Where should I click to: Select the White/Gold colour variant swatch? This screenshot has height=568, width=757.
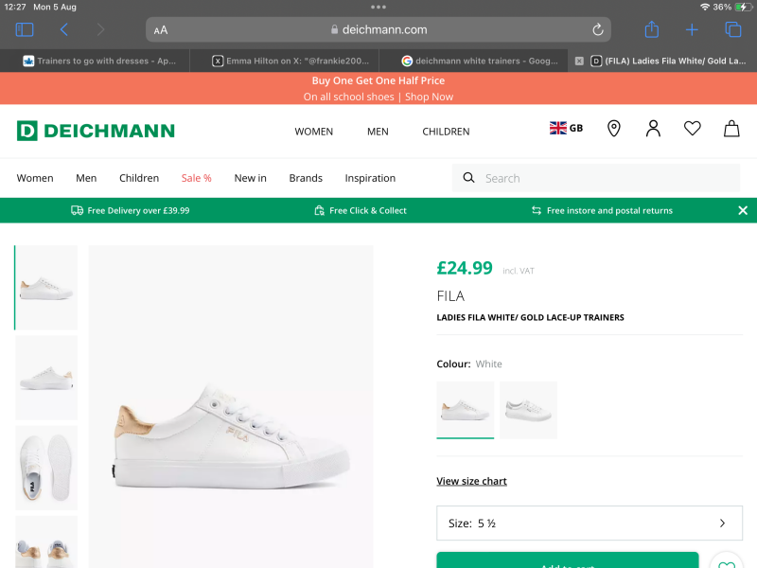coord(465,410)
